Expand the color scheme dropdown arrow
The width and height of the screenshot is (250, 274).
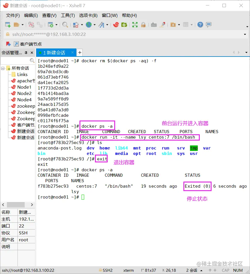tap(82, 25)
